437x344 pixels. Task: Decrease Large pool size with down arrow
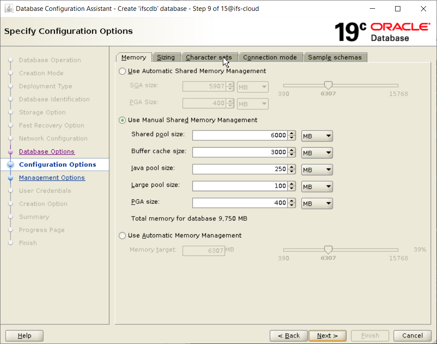(x=292, y=189)
